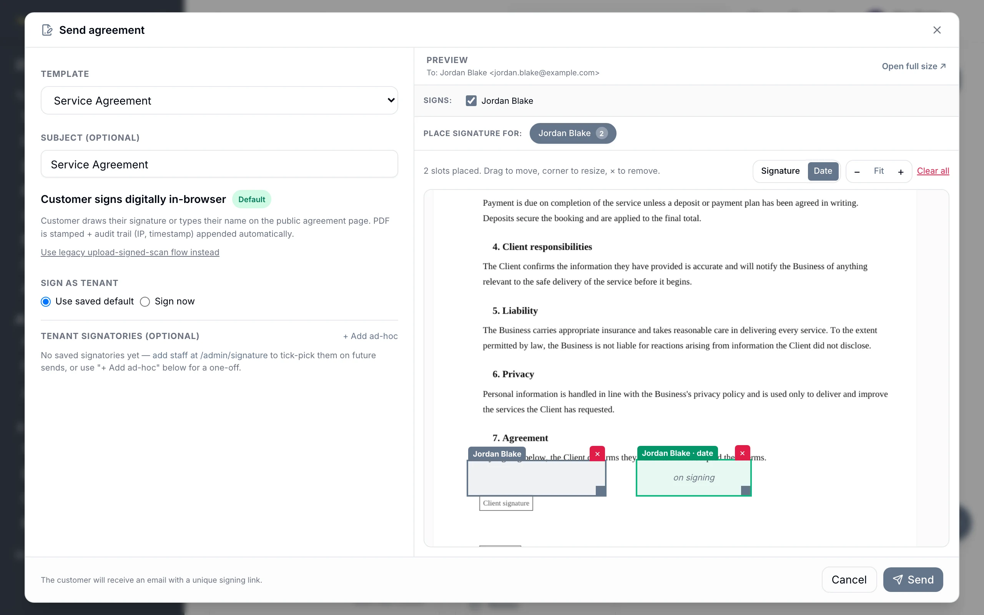984x615 pixels.
Task: Click the Subject input field
Action: click(x=219, y=164)
